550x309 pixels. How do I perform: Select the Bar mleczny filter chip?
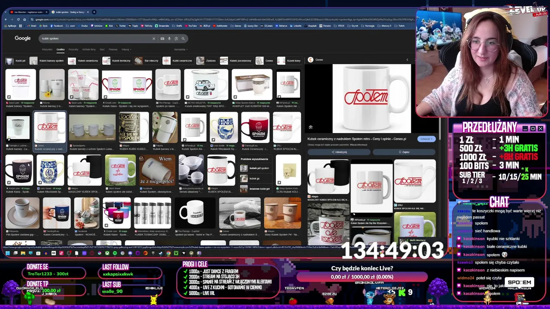tap(147, 61)
